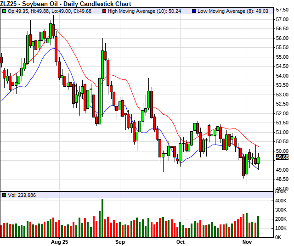Click the 48.00 price axis label
The width and height of the screenshot is (294, 246).
tap(282, 189)
